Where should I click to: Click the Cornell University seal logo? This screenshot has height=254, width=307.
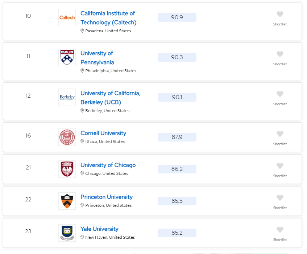point(67,137)
